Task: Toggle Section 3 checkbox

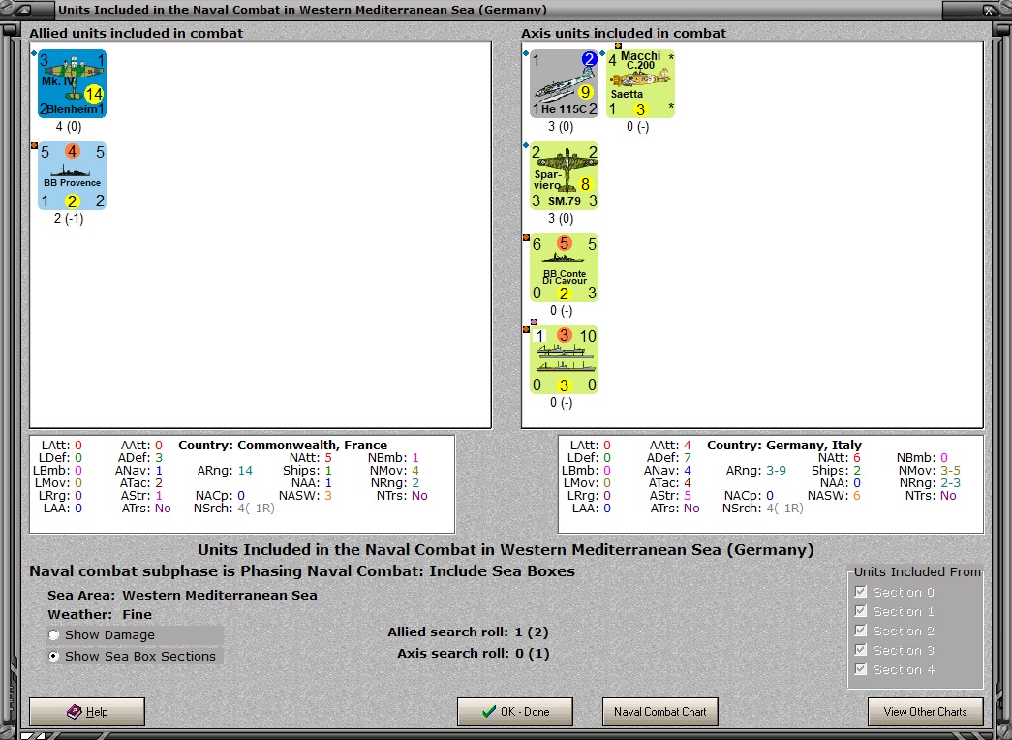Action: point(860,650)
